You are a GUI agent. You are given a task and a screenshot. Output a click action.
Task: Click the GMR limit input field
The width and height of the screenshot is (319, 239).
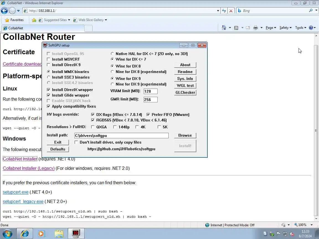(151, 100)
